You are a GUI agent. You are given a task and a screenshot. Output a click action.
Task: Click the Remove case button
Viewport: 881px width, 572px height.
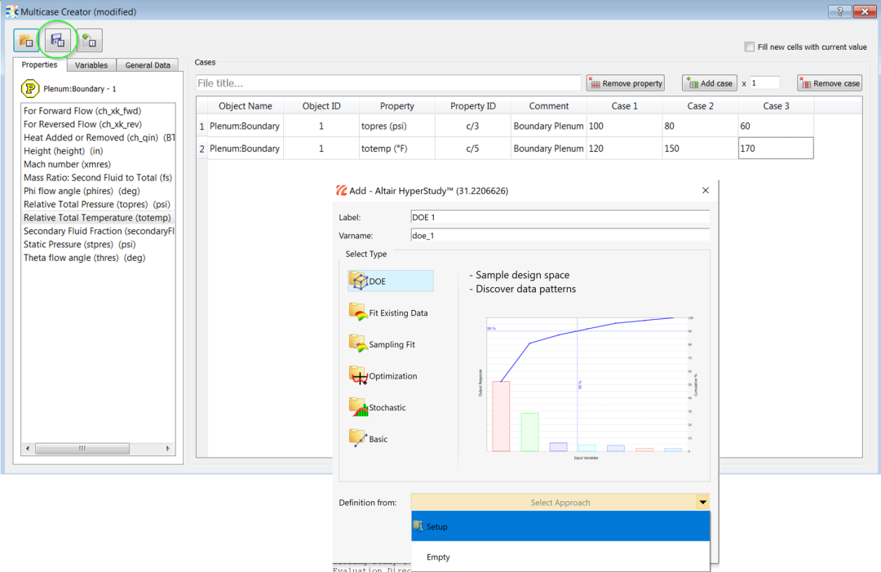830,83
